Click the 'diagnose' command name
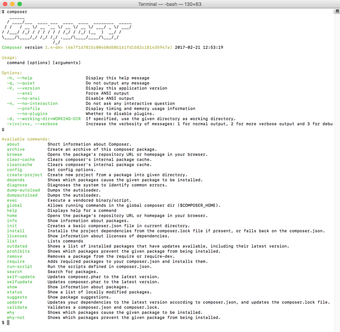 click(17, 185)
